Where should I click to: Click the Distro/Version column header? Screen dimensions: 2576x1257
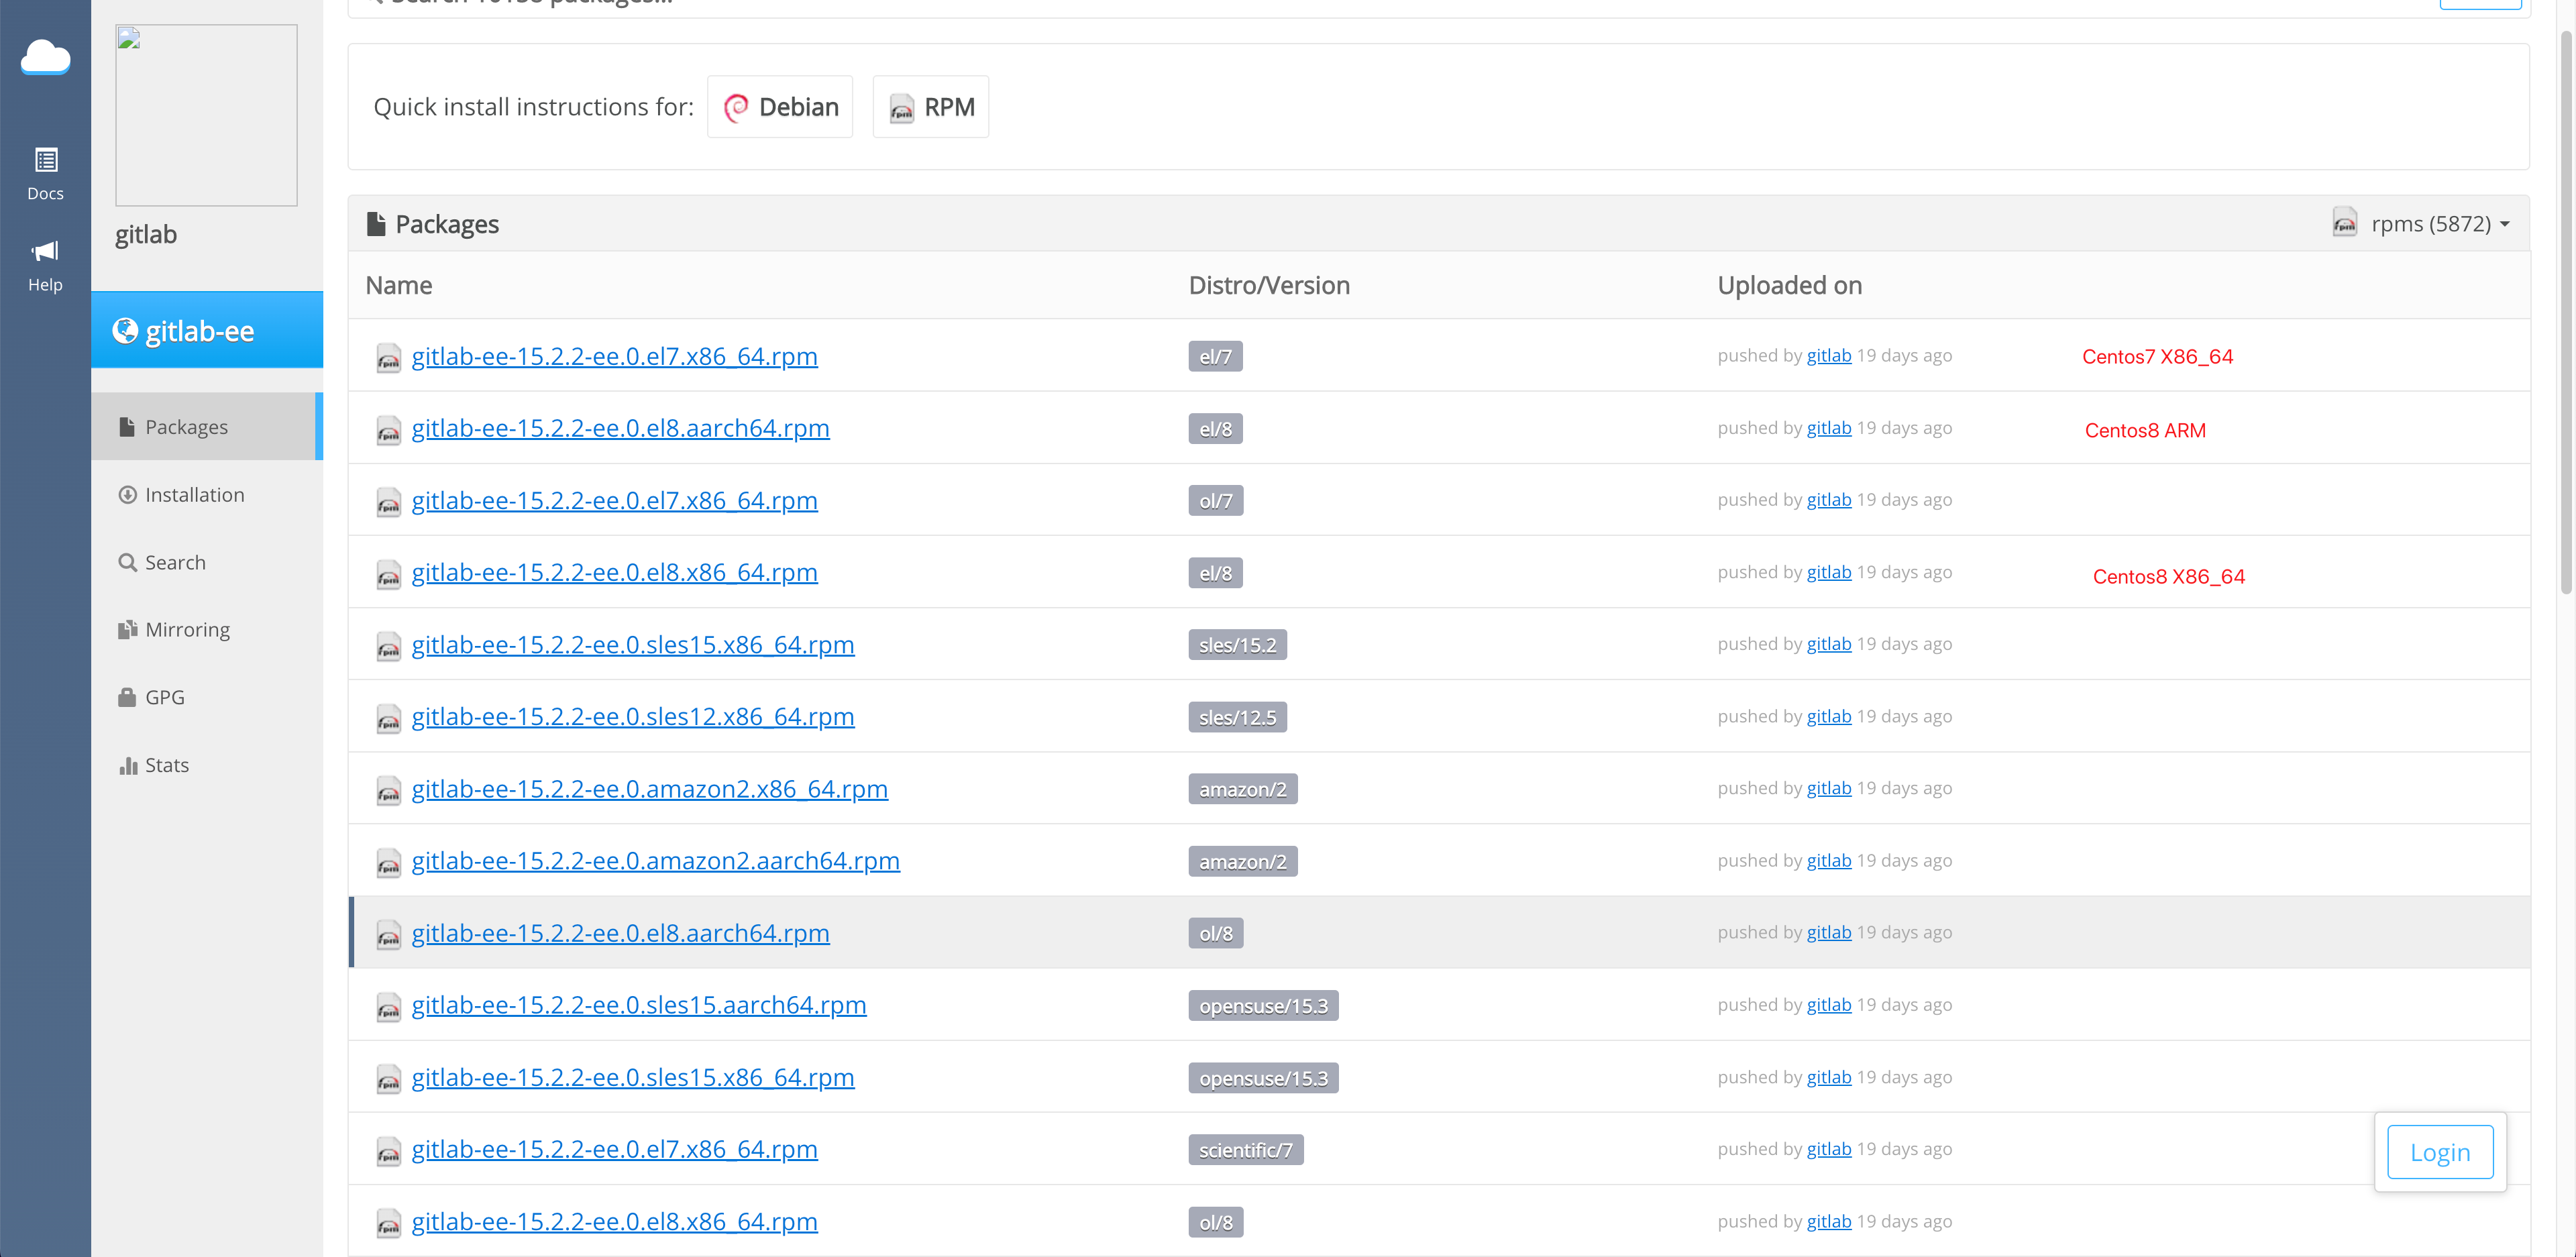1268,285
